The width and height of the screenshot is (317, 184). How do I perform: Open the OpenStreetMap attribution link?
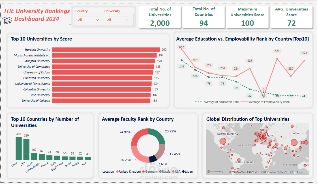pos(286,172)
